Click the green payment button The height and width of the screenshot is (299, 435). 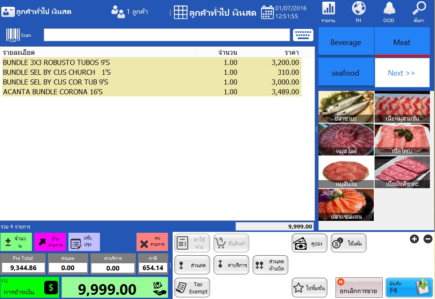click(x=30, y=288)
